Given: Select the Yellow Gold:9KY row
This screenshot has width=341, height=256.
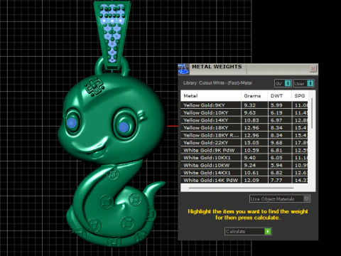Looking at the screenshot, I should pos(244,105).
